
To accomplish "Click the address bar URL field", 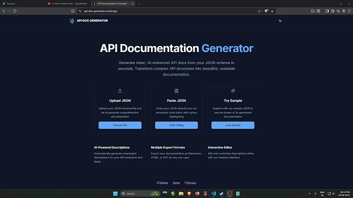I will (167, 11).
